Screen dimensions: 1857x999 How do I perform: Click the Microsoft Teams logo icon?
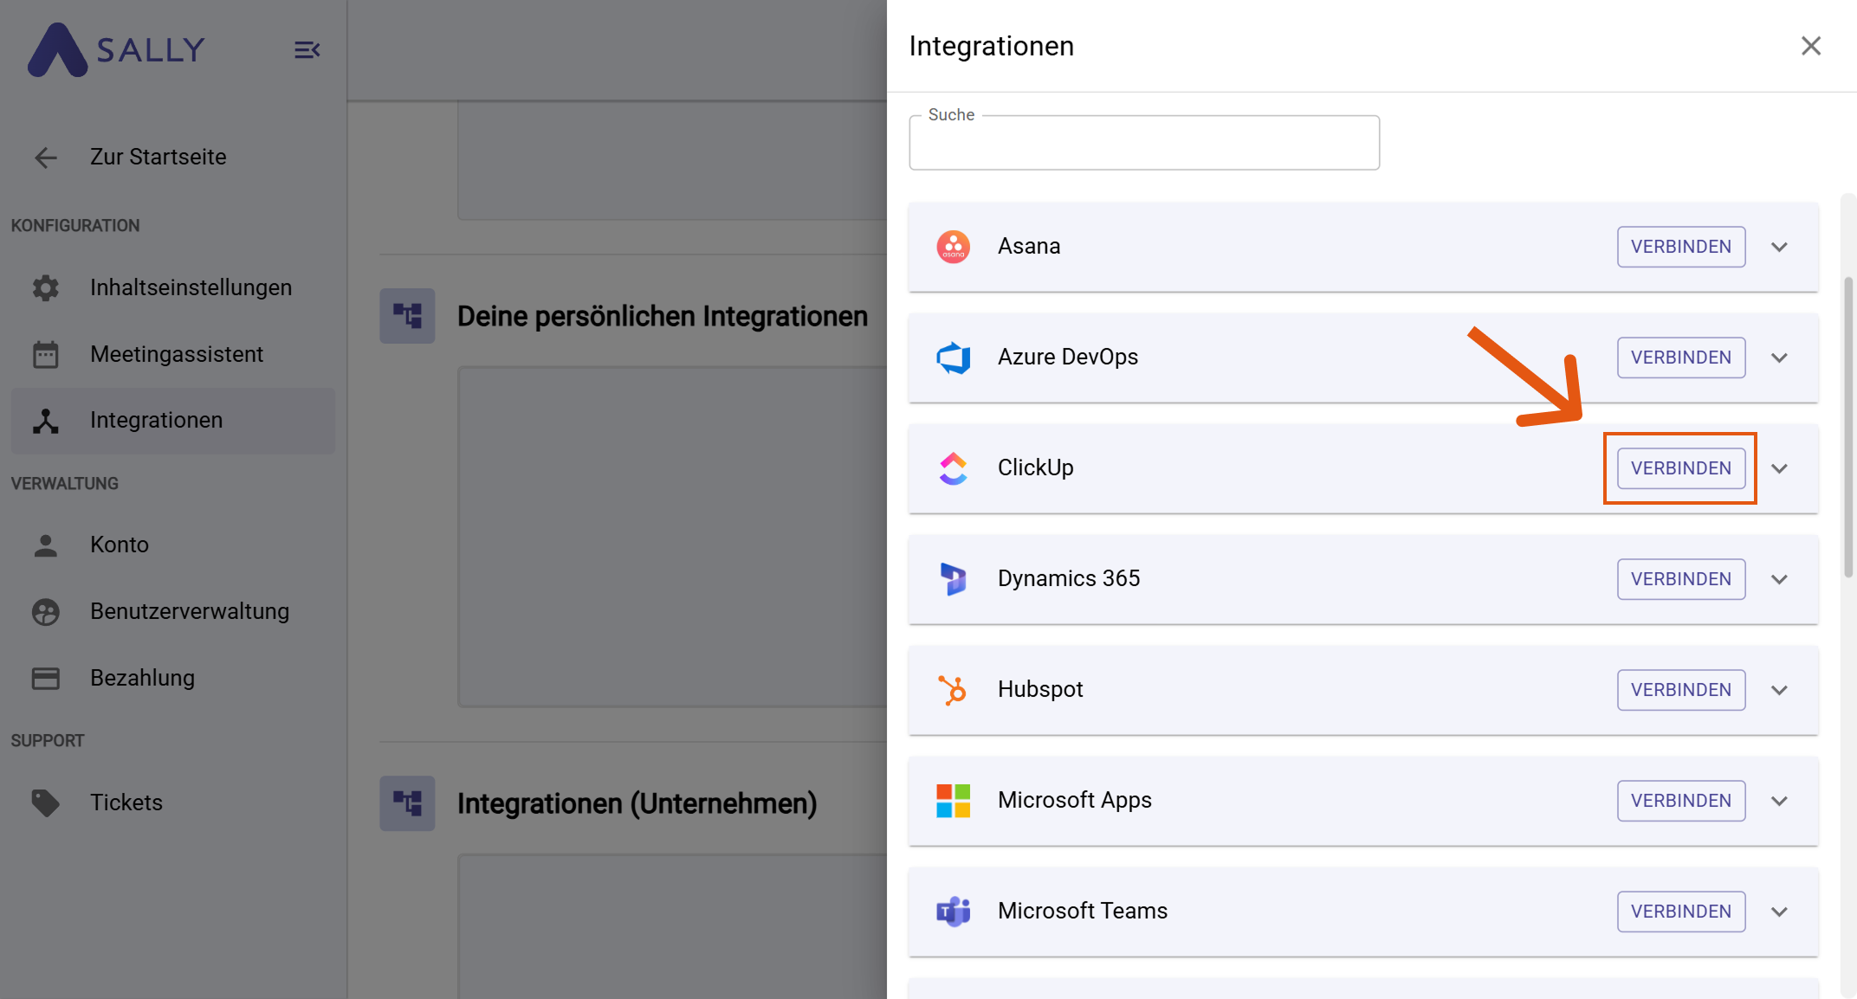(x=954, y=912)
